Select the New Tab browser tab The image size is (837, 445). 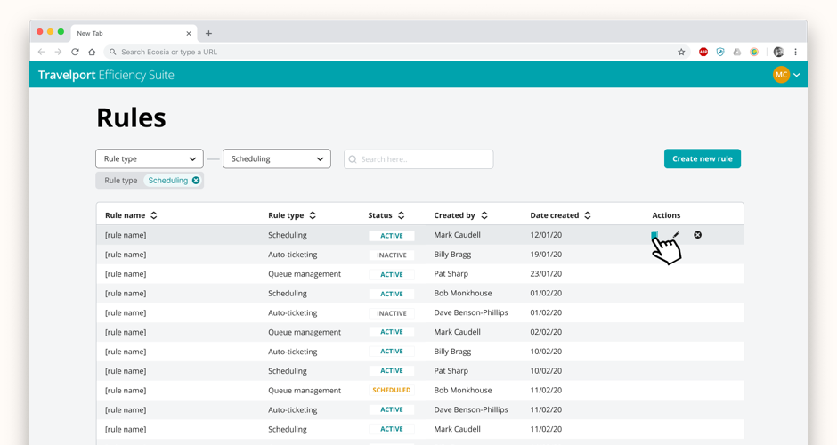125,34
